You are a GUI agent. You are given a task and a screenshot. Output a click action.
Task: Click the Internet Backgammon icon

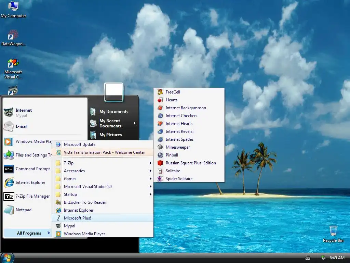(x=160, y=108)
